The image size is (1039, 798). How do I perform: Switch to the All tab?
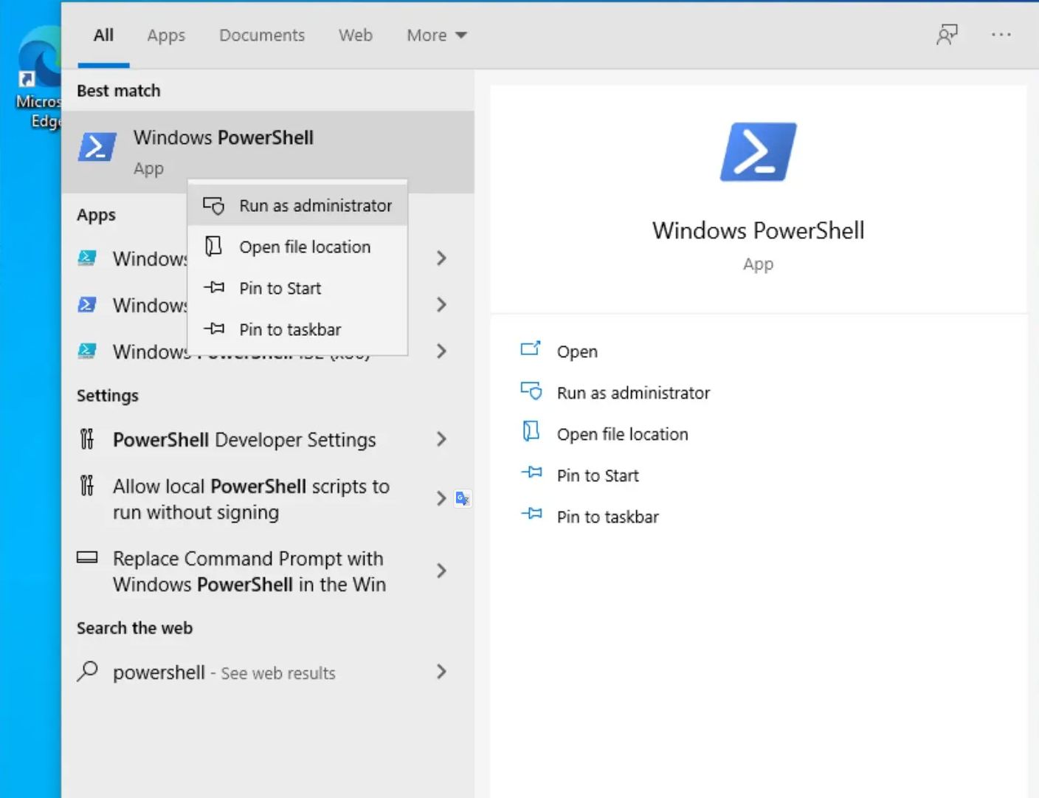click(103, 35)
